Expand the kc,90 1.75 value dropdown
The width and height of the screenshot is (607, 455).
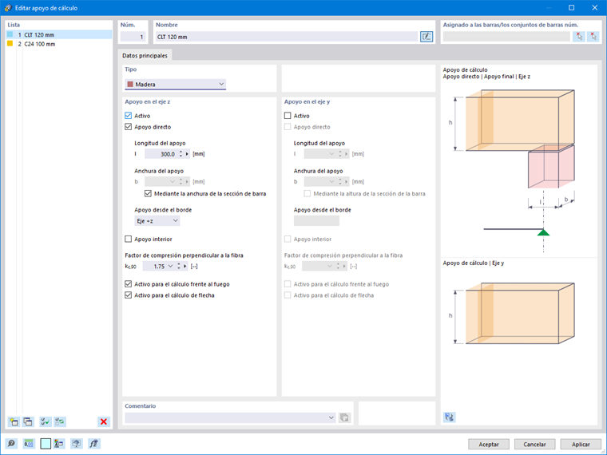(x=170, y=266)
